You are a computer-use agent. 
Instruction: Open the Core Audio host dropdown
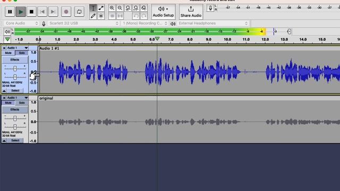21,23
